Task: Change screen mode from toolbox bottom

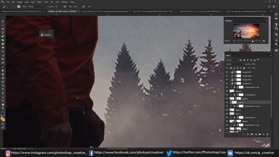Action: [x=3, y=127]
